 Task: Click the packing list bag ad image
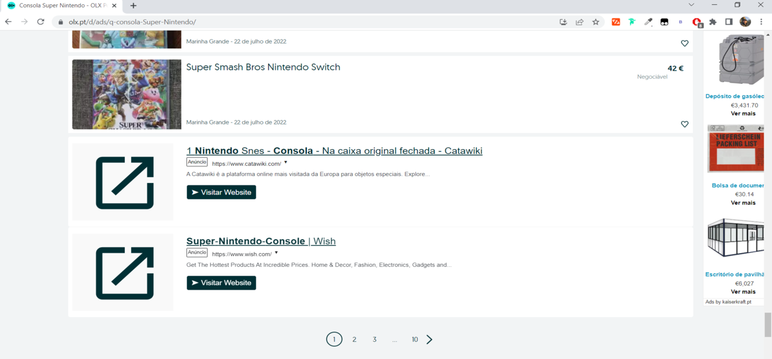pos(737,150)
